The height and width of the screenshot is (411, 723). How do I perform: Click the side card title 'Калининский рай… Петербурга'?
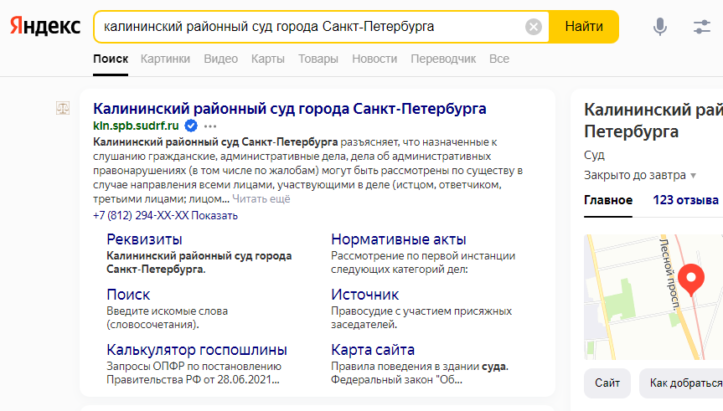(653, 121)
